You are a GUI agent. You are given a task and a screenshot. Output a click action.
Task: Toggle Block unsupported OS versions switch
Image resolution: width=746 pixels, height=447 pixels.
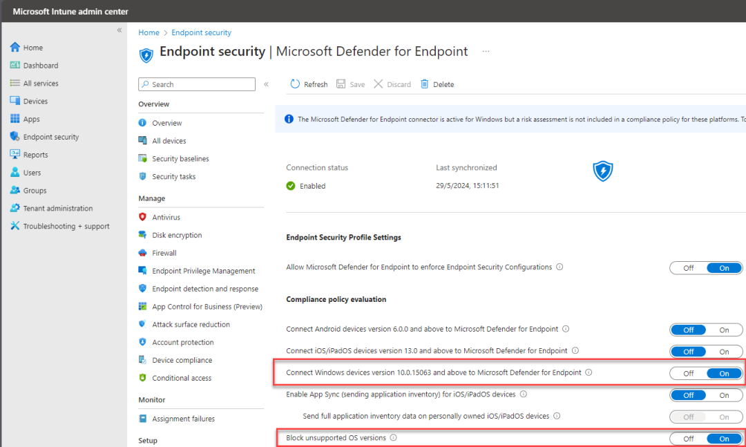pos(706,439)
